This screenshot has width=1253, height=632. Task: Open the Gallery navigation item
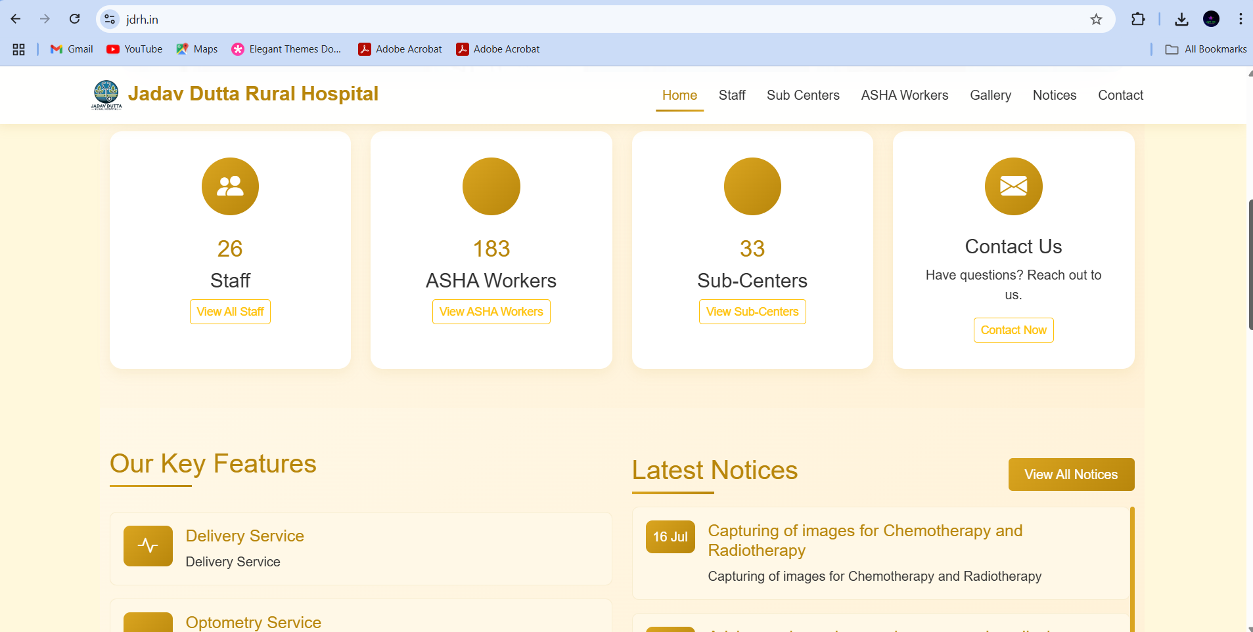(990, 95)
